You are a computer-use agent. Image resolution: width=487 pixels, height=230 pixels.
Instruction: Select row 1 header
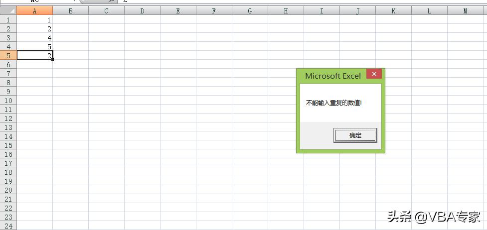tap(8, 20)
